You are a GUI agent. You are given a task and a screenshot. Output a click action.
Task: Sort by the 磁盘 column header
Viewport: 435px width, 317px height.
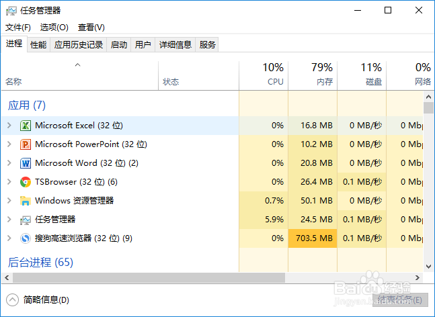pyautogui.click(x=362, y=75)
